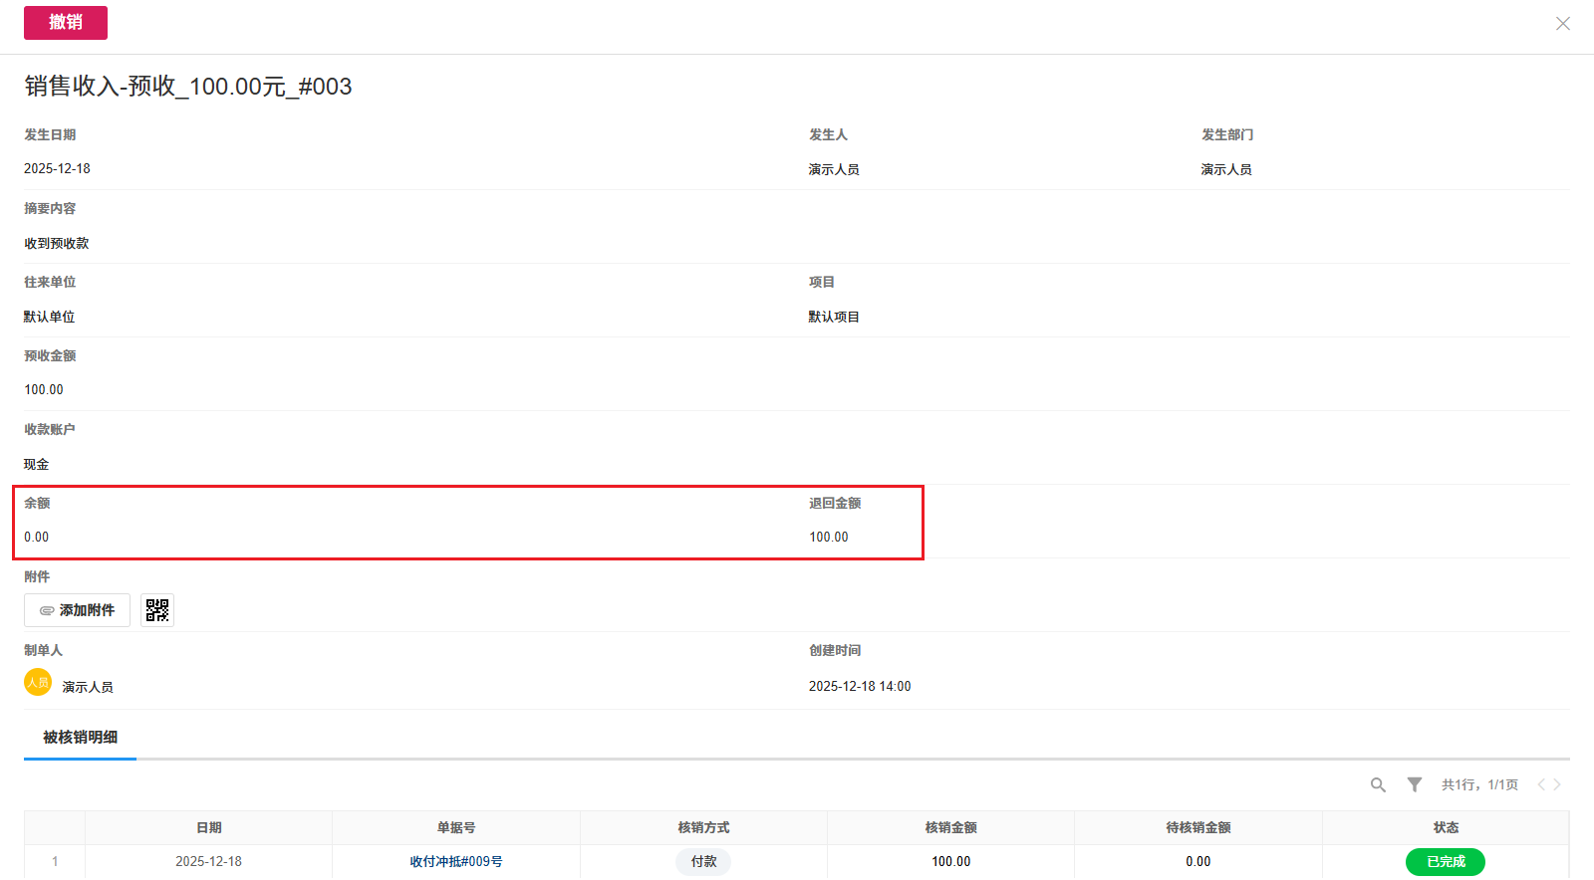
Task: Click the 状态 column header
Action: [1446, 828]
